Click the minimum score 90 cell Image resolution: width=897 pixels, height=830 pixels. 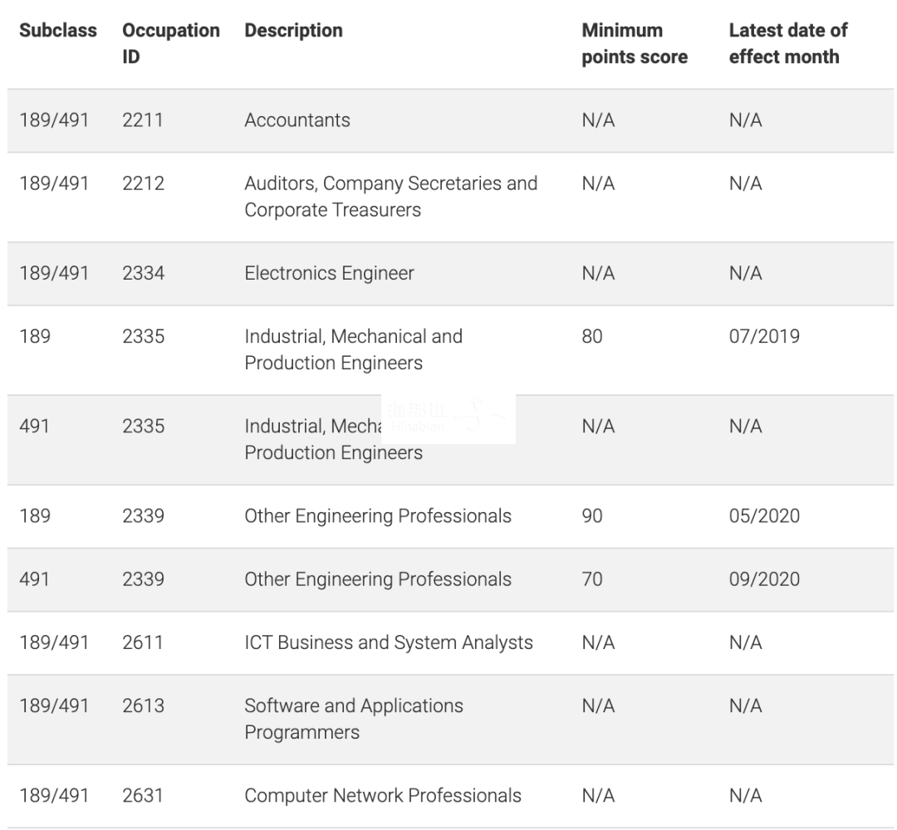[592, 515]
